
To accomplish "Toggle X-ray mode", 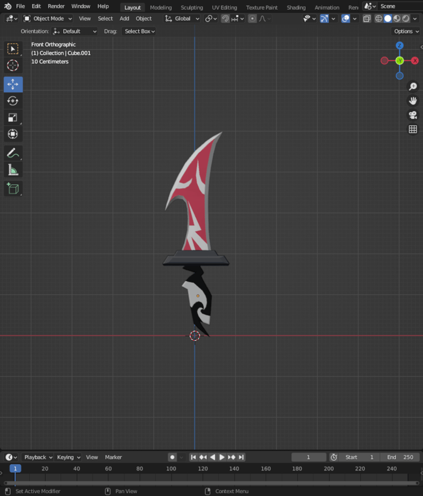I will [x=367, y=19].
